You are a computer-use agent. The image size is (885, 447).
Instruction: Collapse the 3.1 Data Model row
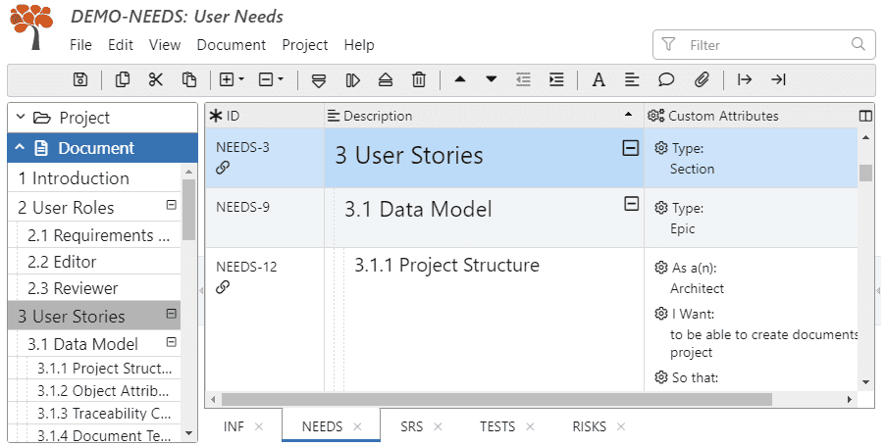point(631,204)
